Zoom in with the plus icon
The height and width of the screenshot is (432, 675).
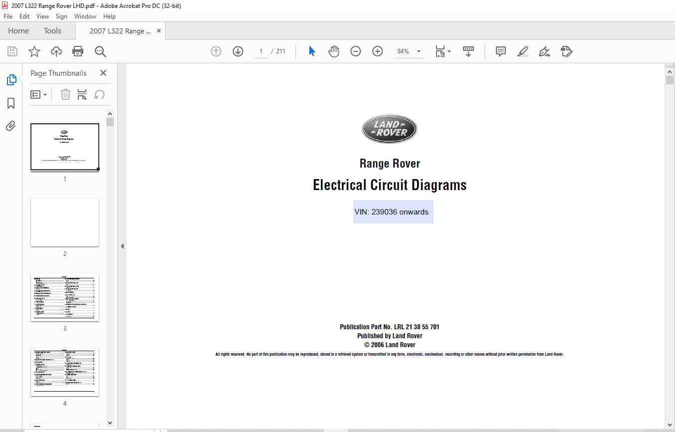(x=378, y=51)
